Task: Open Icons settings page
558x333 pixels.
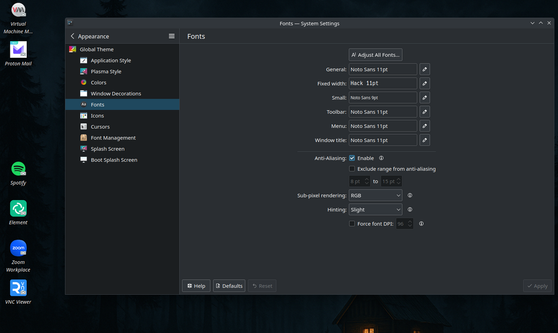Action: (x=123, y=116)
